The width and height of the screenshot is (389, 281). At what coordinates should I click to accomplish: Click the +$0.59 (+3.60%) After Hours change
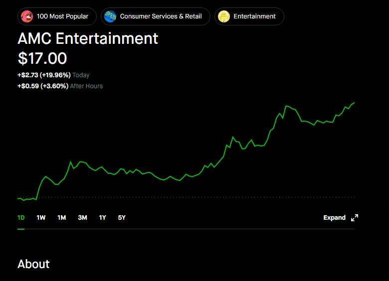point(60,86)
